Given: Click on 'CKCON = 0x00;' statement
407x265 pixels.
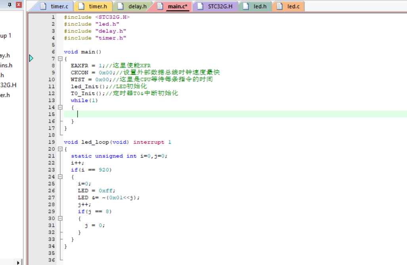Looking at the screenshot, I should pos(93,73).
